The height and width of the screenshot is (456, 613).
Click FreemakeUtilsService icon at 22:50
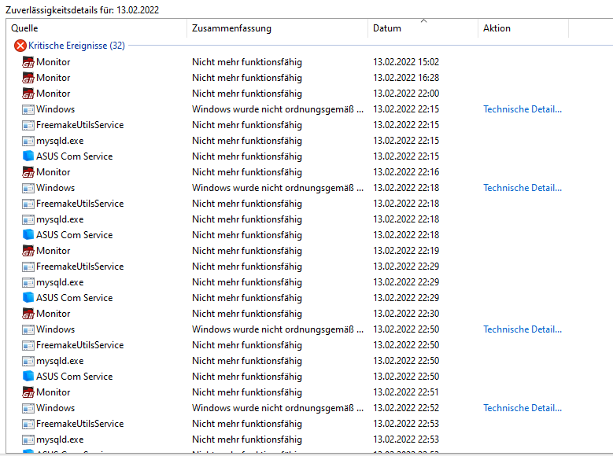tap(28, 345)
